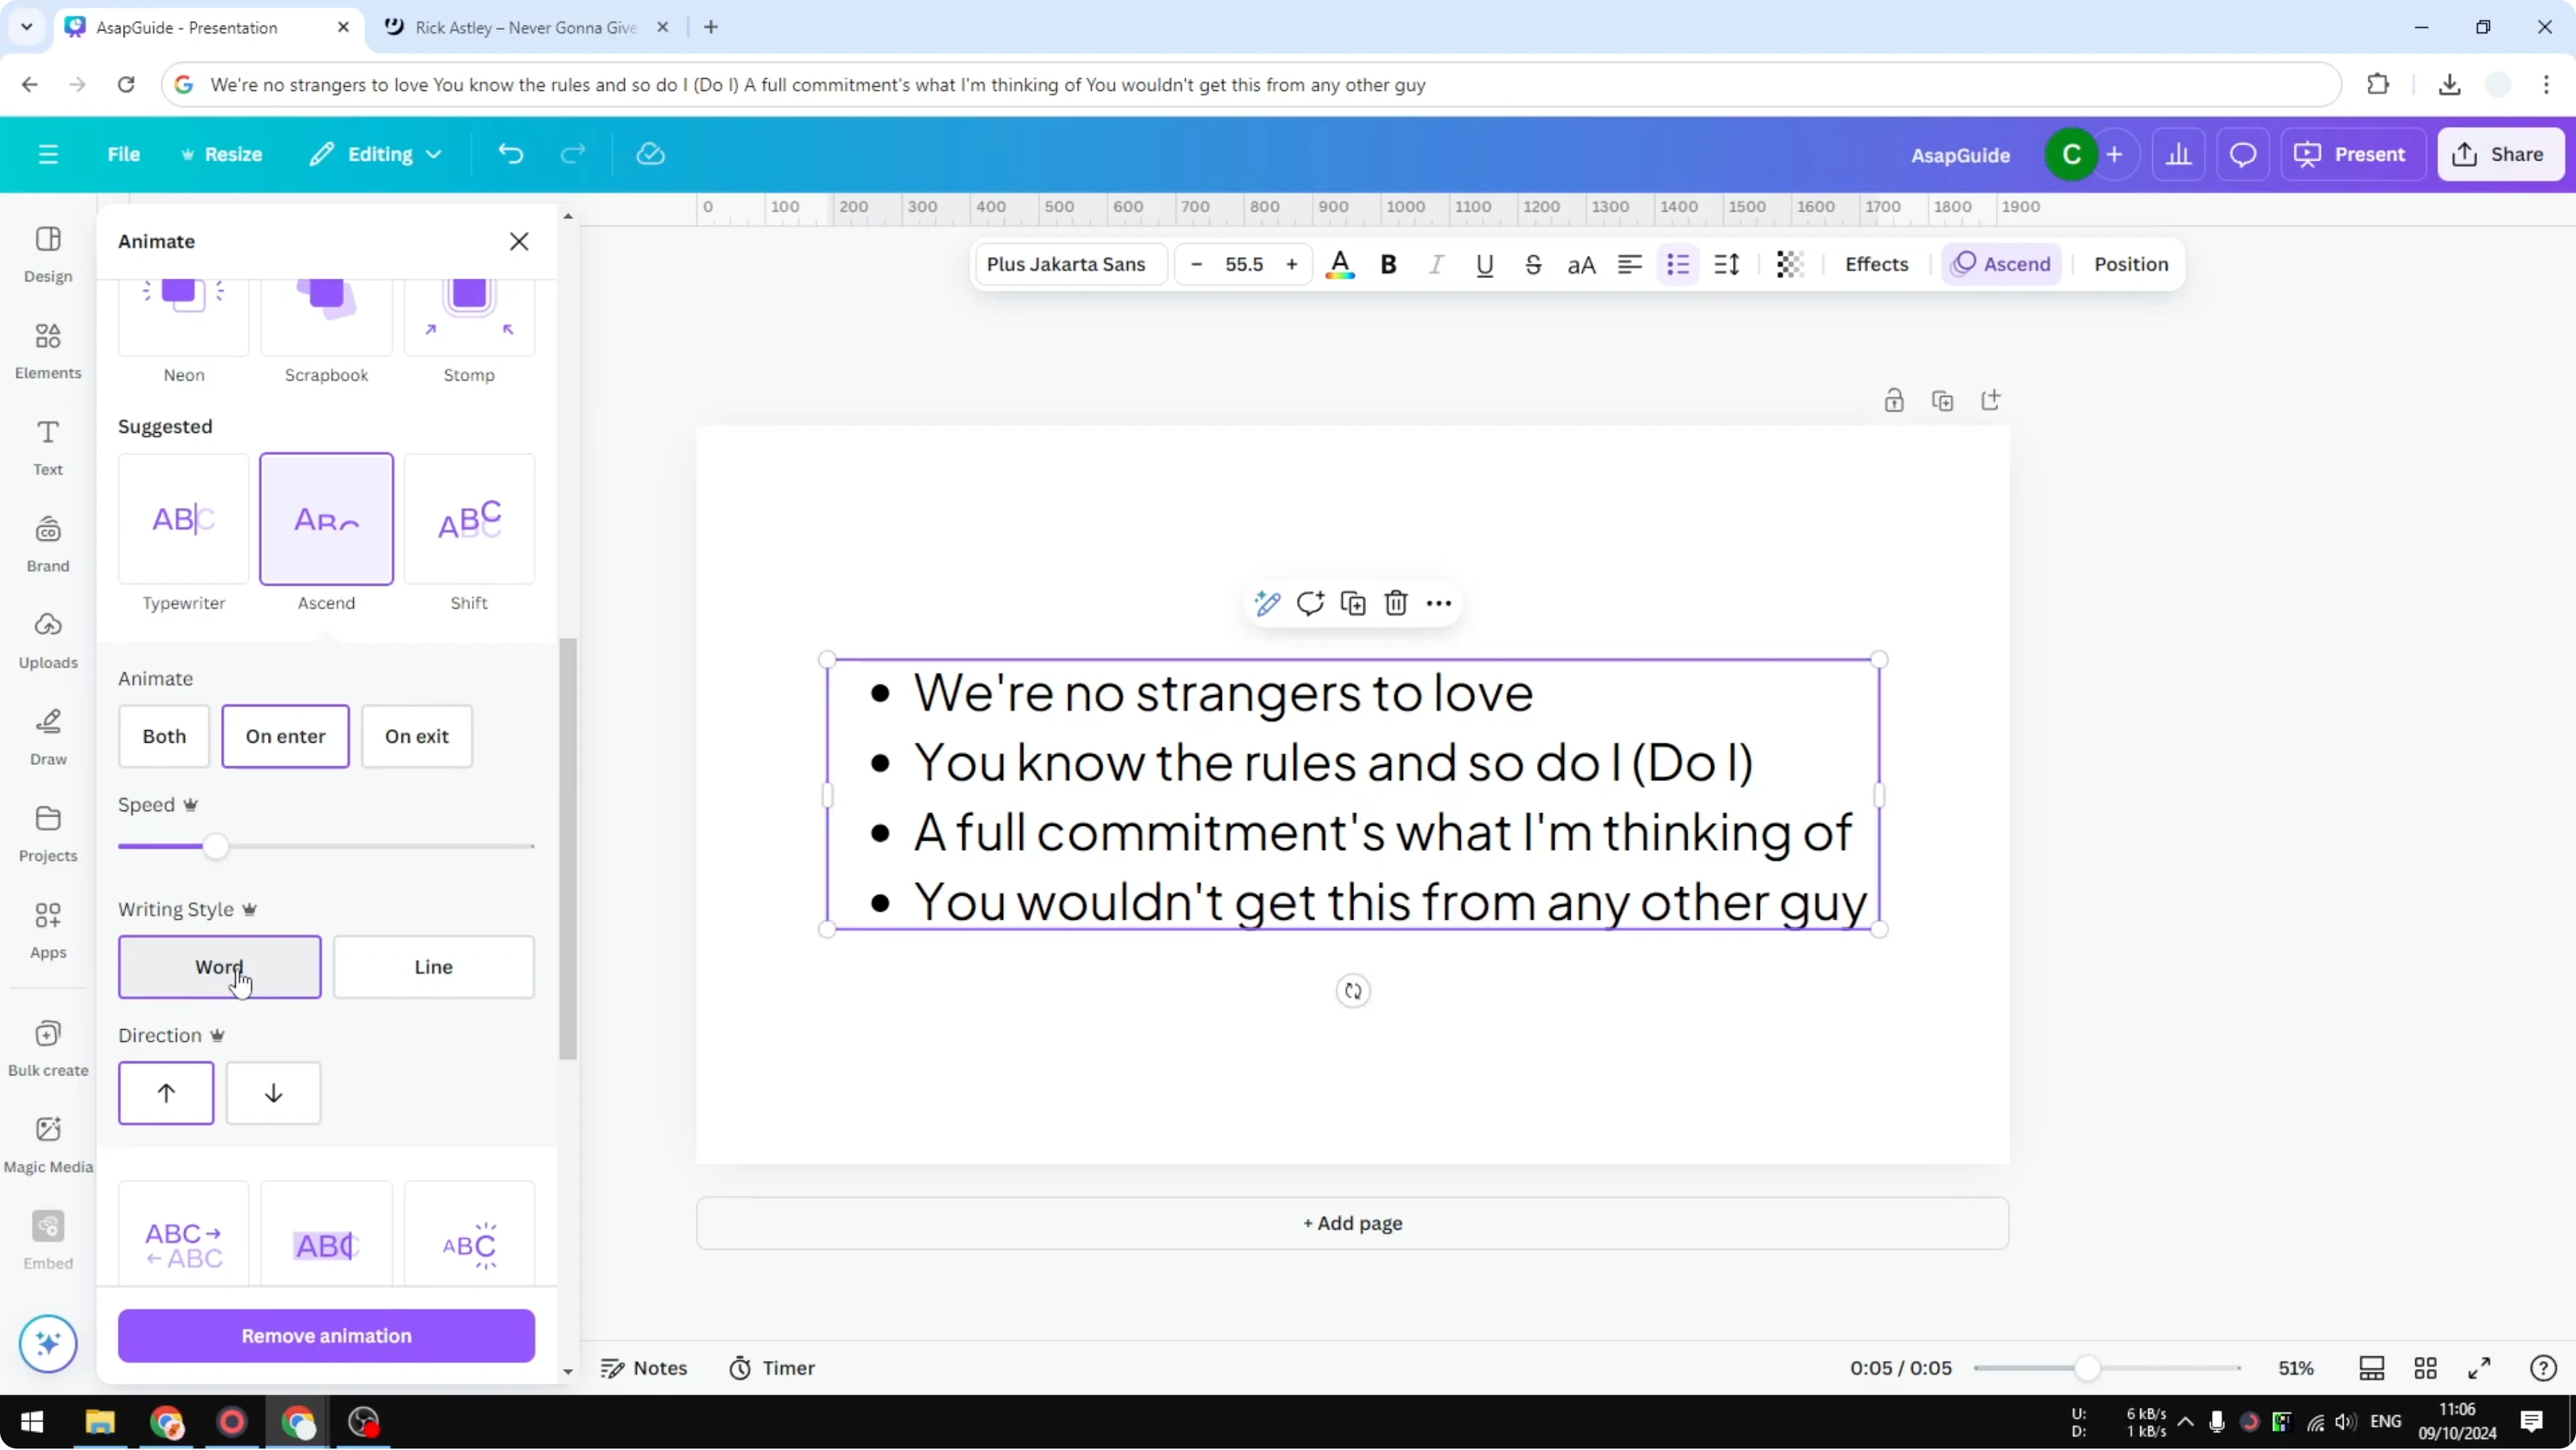Select On enter animate option
The height and width of the screenshot is (1450, 2576).
point(285,737)
